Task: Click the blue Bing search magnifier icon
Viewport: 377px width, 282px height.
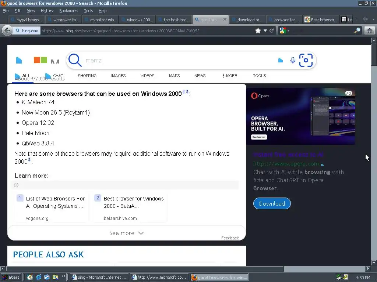Action: (x=75, y=60)
